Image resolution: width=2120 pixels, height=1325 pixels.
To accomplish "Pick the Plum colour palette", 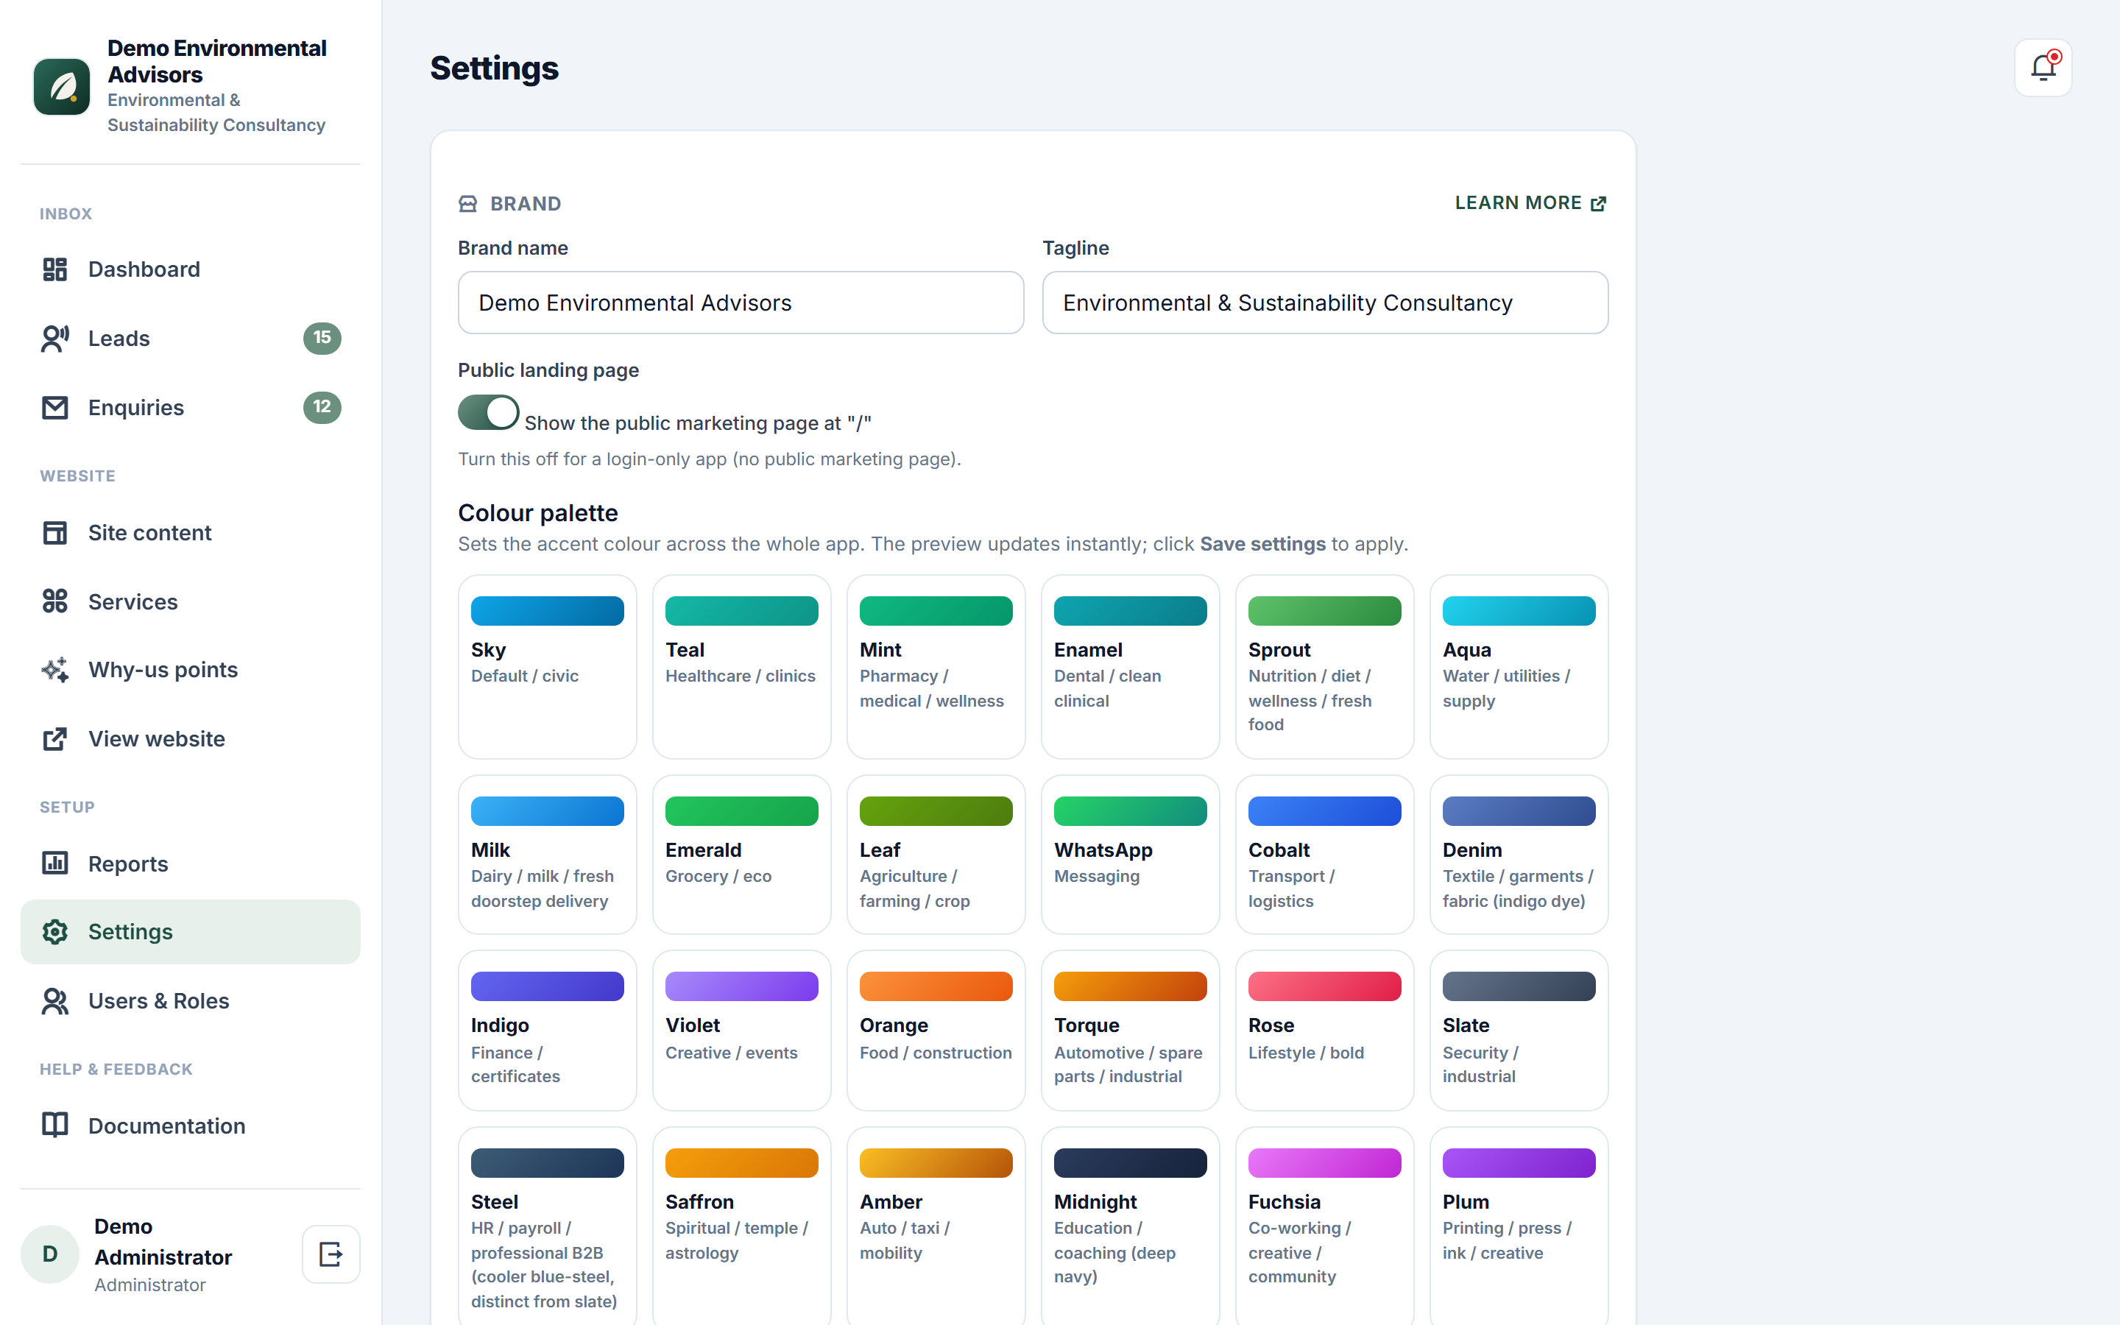I will 1519,1227.
